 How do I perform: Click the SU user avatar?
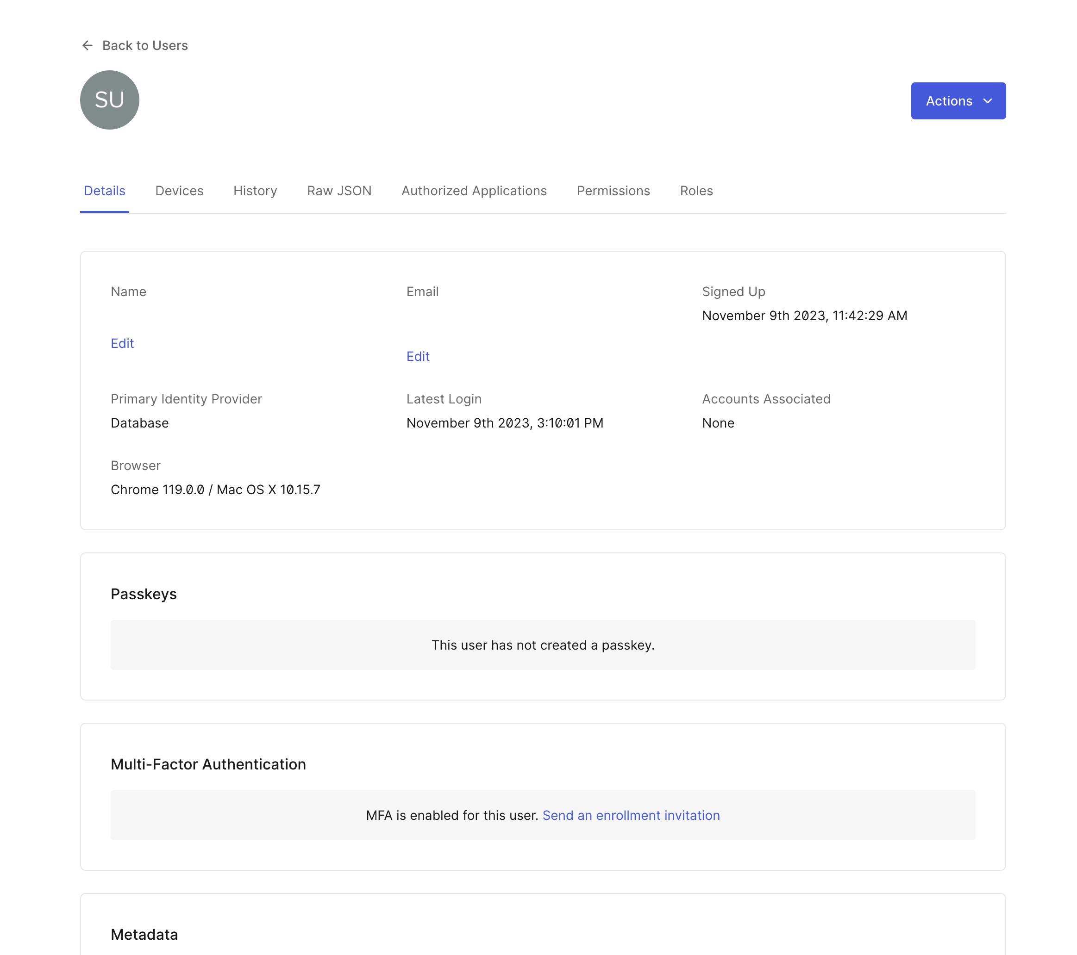click(x=109, y=100)
